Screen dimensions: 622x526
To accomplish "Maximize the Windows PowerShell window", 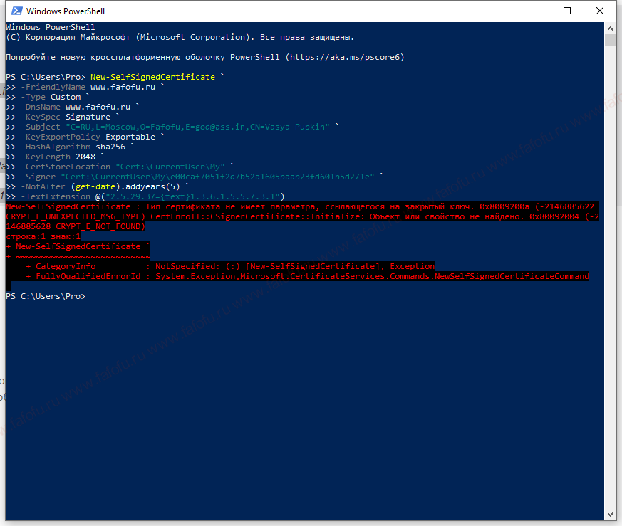I will pos(567,11).
